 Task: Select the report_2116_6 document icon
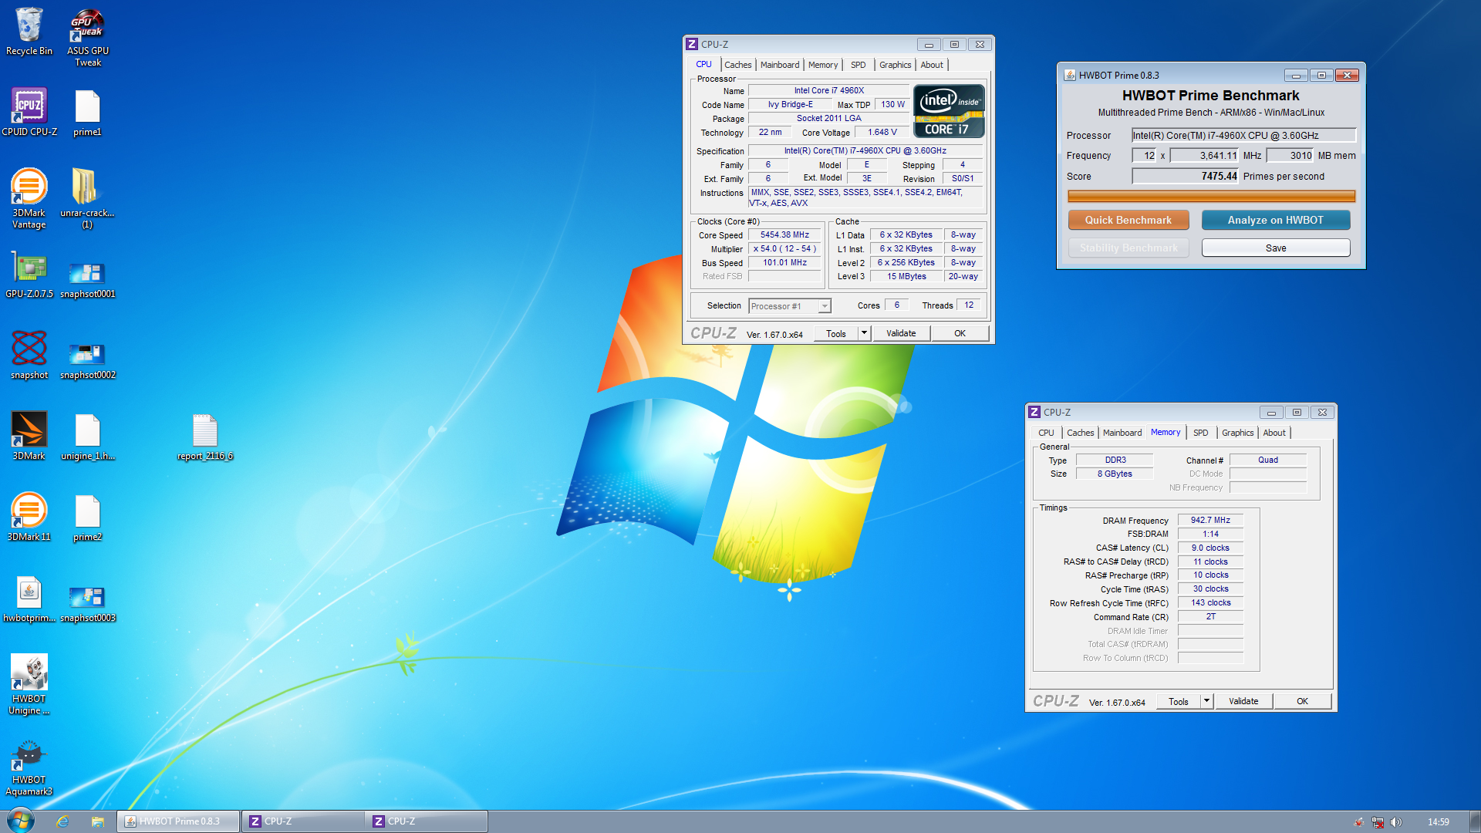204,436
